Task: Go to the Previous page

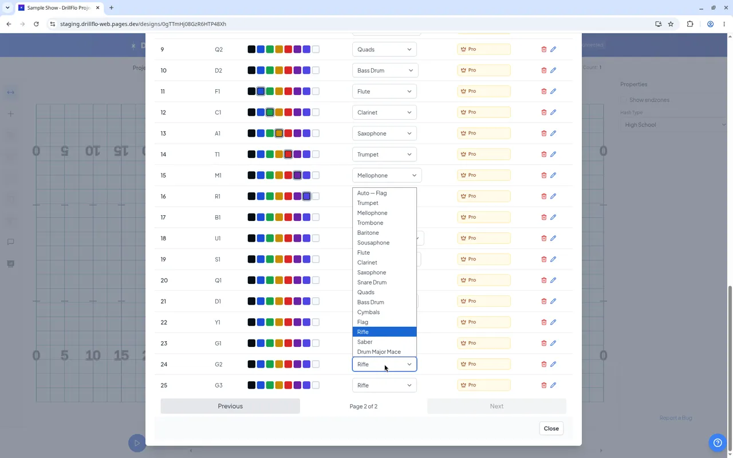Action: pyautogui.click(x=230, y=406)
